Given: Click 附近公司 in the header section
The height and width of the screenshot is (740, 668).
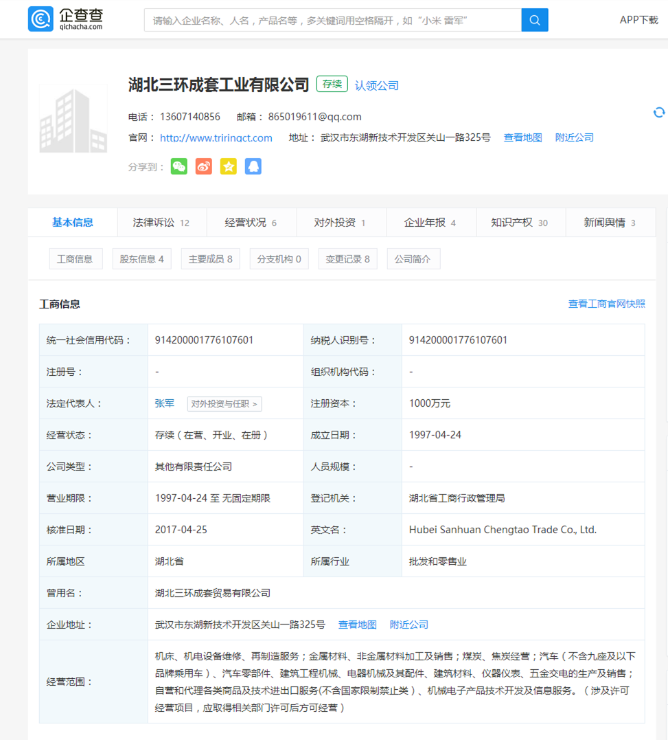Looking at the screenshot, I should click(574, 137).
